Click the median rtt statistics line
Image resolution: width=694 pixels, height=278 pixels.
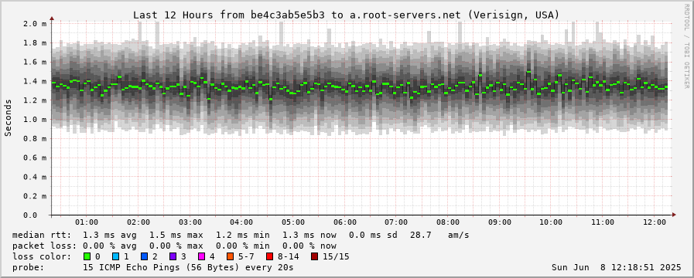coord(241,235)
